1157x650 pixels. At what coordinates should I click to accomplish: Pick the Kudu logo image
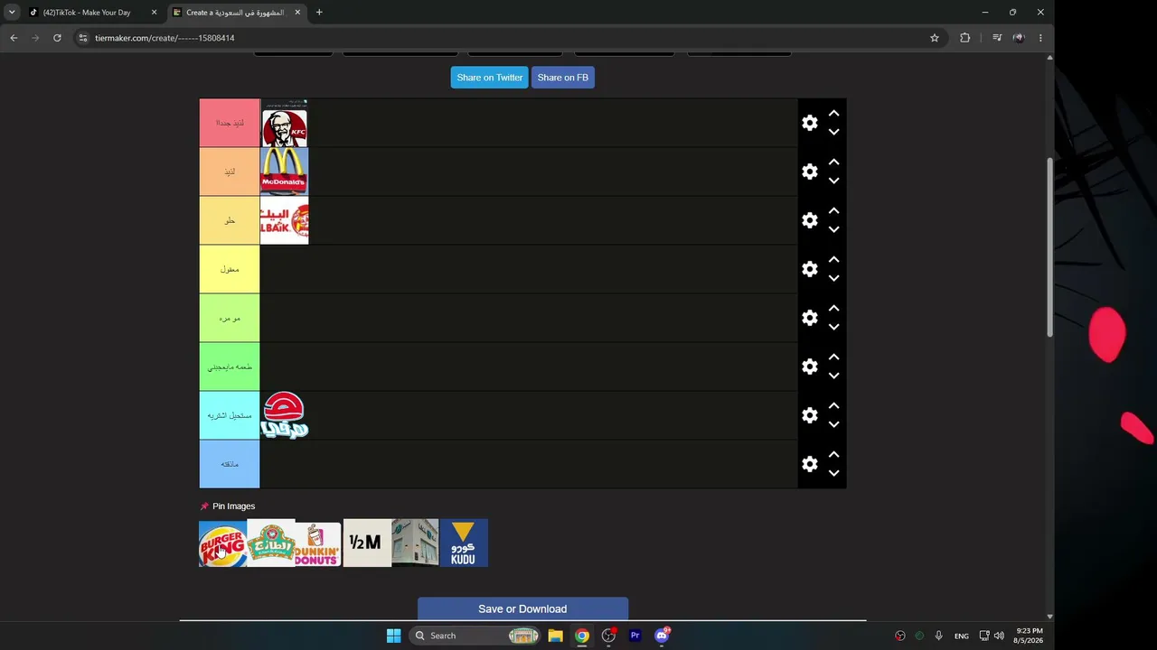coord(464,543)
